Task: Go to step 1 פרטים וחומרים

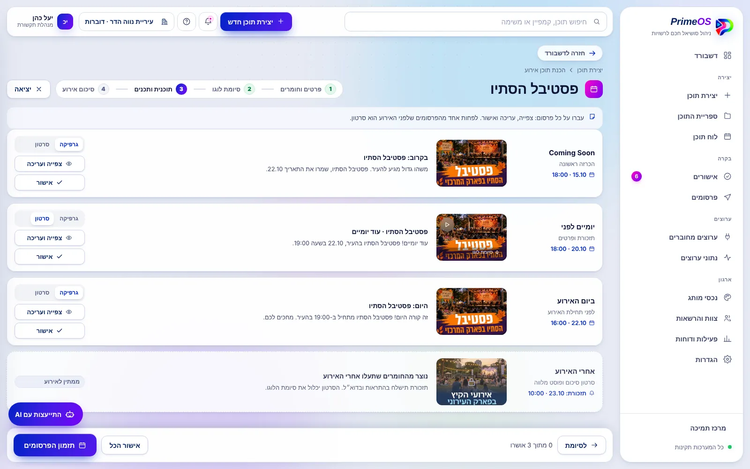Action: click(308, 89)
